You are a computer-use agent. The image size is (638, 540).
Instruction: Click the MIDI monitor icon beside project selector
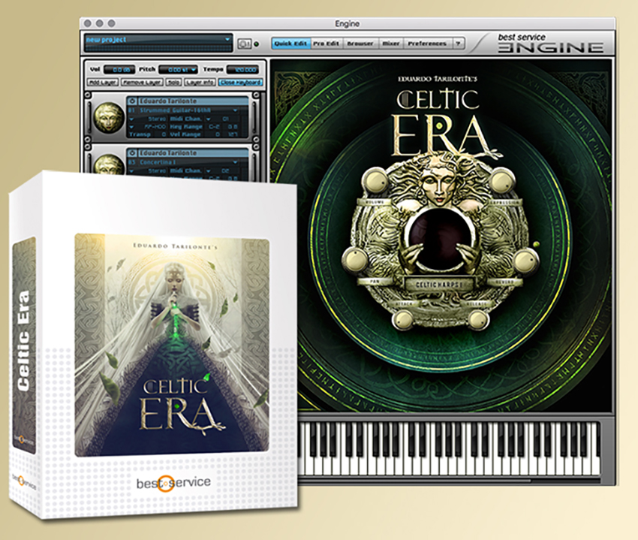click(x=244, y=43)
